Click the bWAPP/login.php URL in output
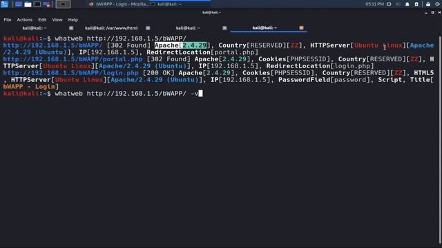 tap(71, 73)
